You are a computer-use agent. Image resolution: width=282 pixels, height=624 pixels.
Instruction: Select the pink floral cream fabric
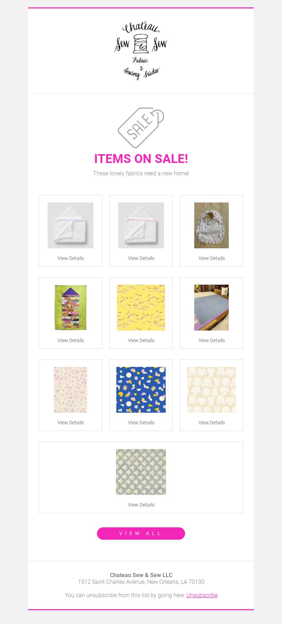tap(70, 390)
